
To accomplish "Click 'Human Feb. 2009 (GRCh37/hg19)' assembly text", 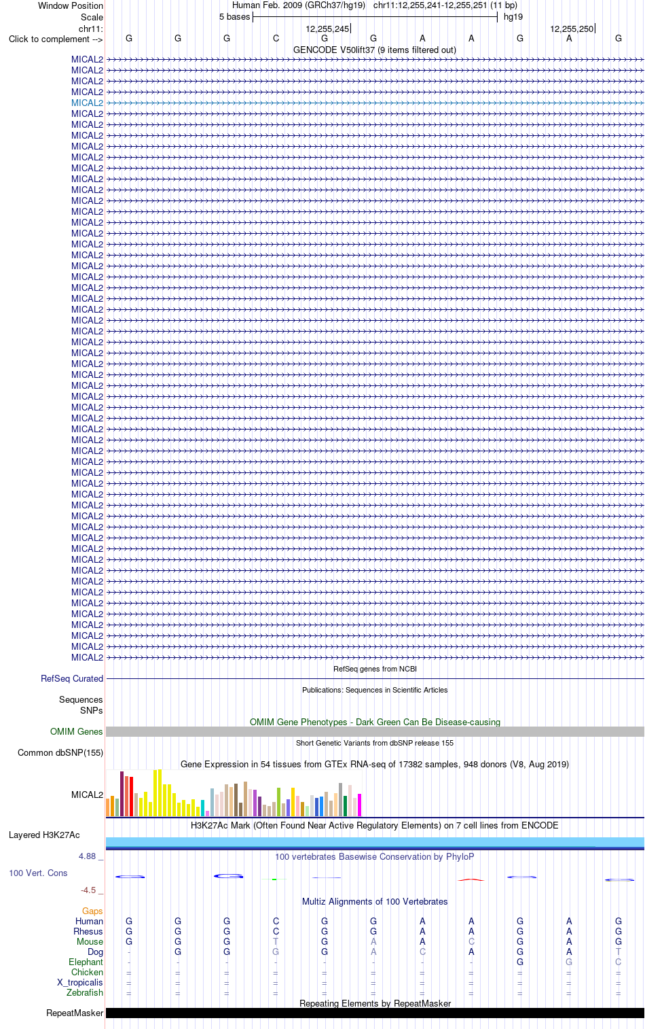I will coord(299,5).
